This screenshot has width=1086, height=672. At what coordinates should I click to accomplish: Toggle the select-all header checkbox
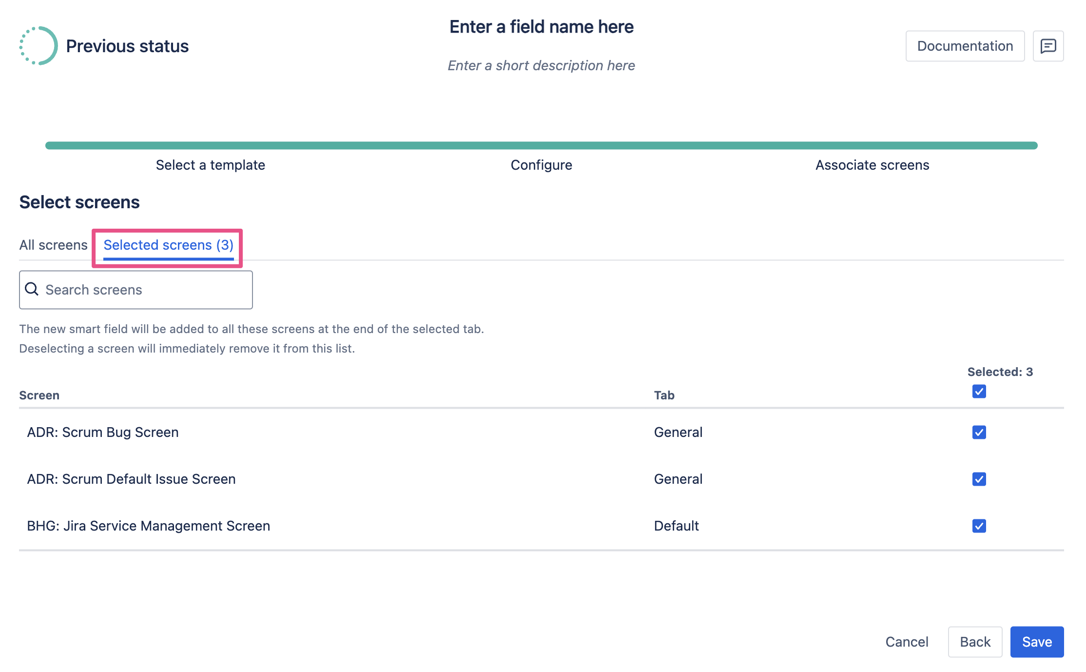click(x=979, y=391)
